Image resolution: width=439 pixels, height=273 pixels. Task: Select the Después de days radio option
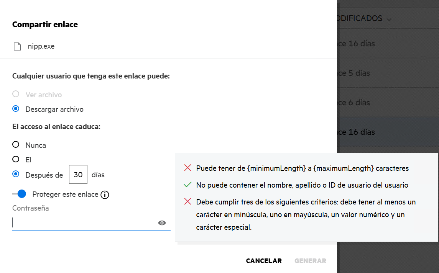click(16, 174)
